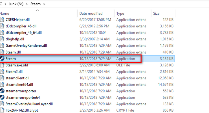This screenshot has width=209, height=113.
Task: Select the steamerrorreporter application icon
Action: pyautogui.click(x=2, y=91)
